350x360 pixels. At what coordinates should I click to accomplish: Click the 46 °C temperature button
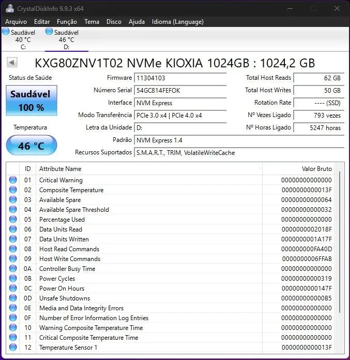pos(32,146)
